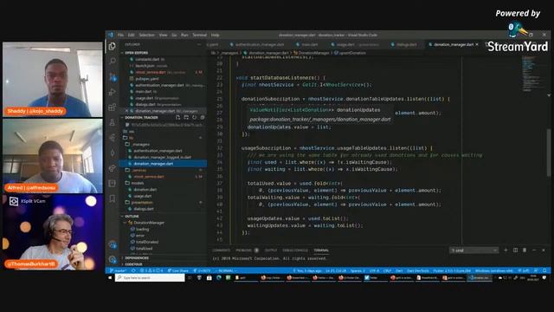
Task: Show the PROBLEMS panel tab
Action: pyautogui.click(x=247, y=250)
